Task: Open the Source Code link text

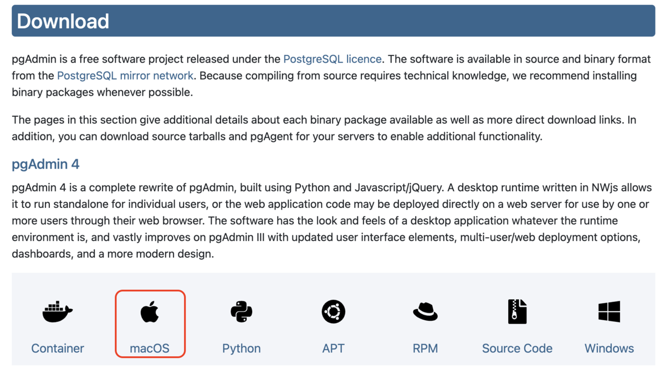Action: (x=517, y=348)
